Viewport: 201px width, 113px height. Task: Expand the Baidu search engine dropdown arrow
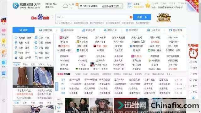pos(52,17)
